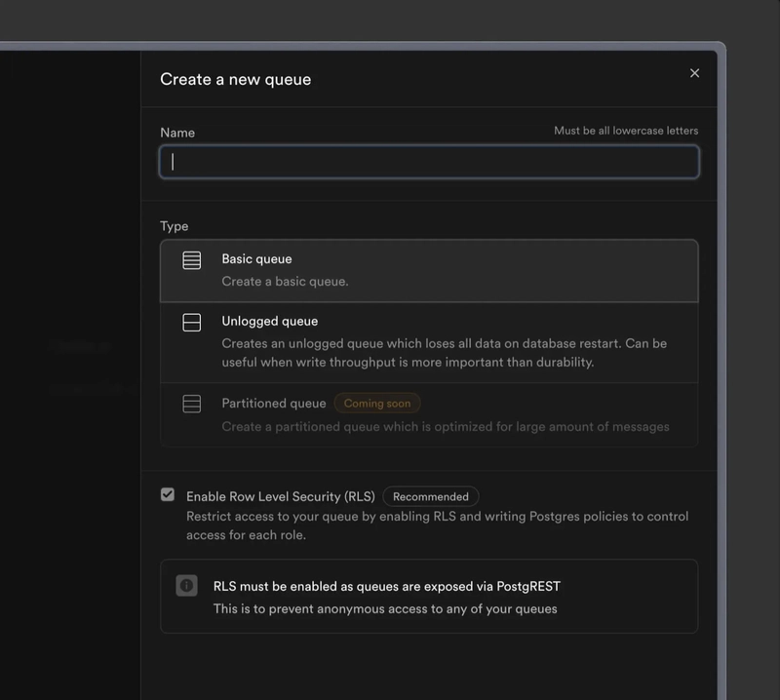Click the Recommended badge next to RLS

(x=430, y=497)
